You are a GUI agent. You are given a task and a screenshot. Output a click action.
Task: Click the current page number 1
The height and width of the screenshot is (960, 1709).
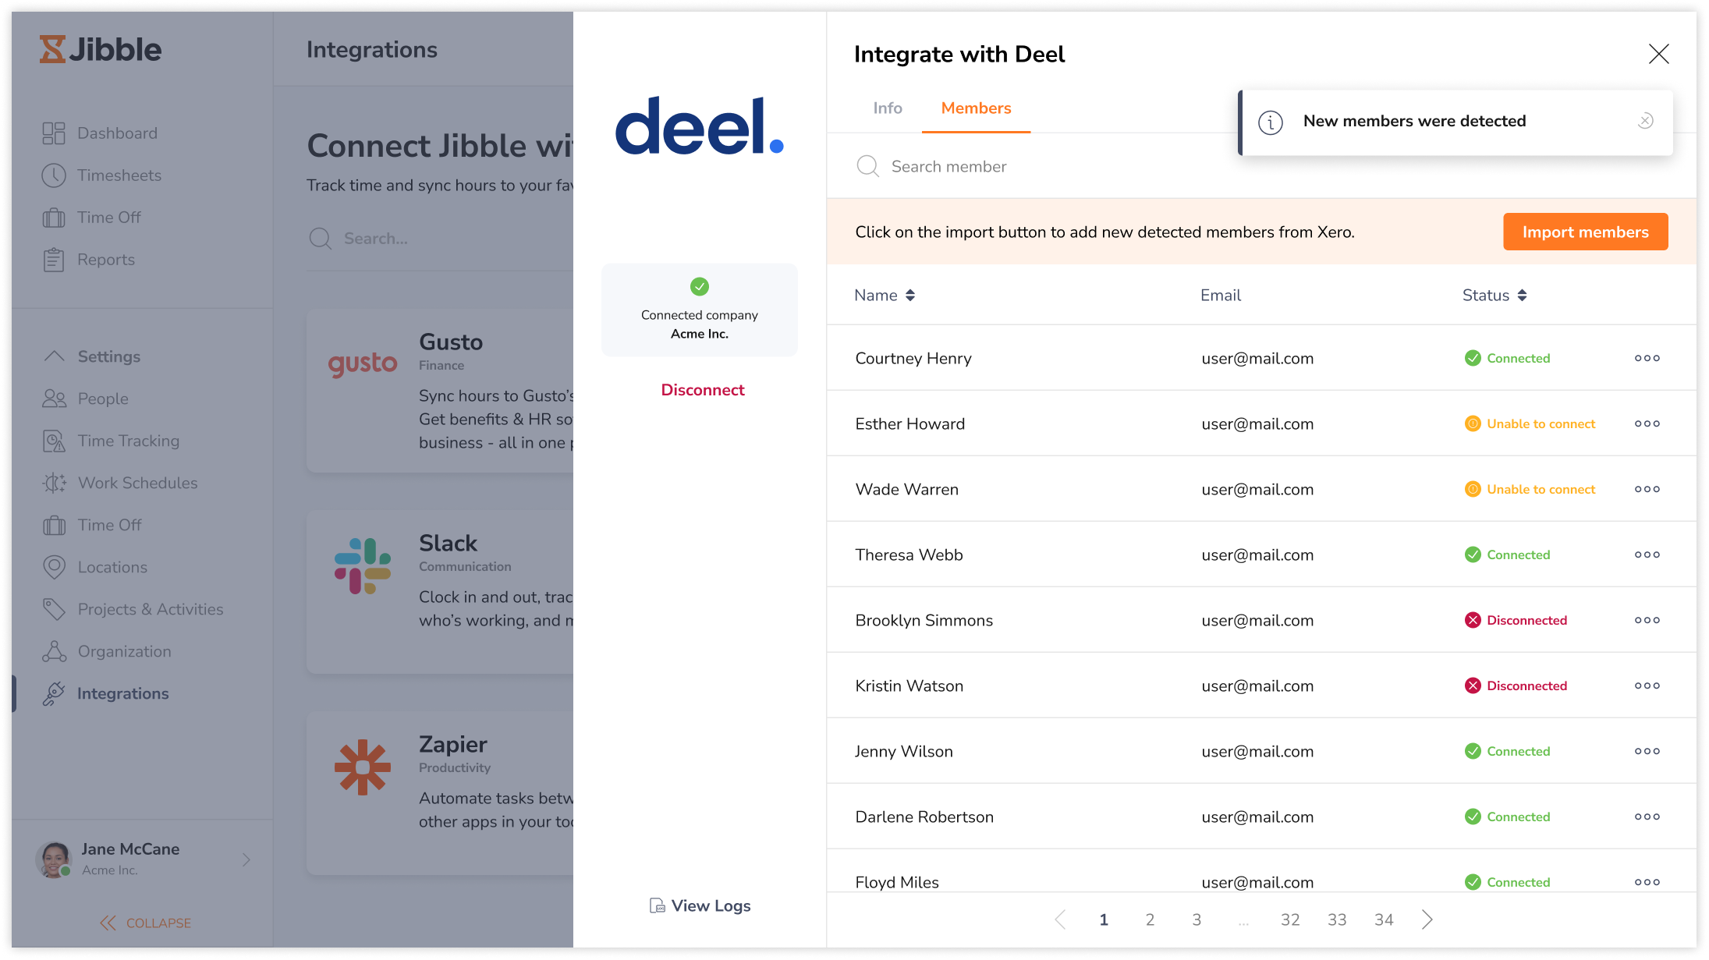[1104, 919]
